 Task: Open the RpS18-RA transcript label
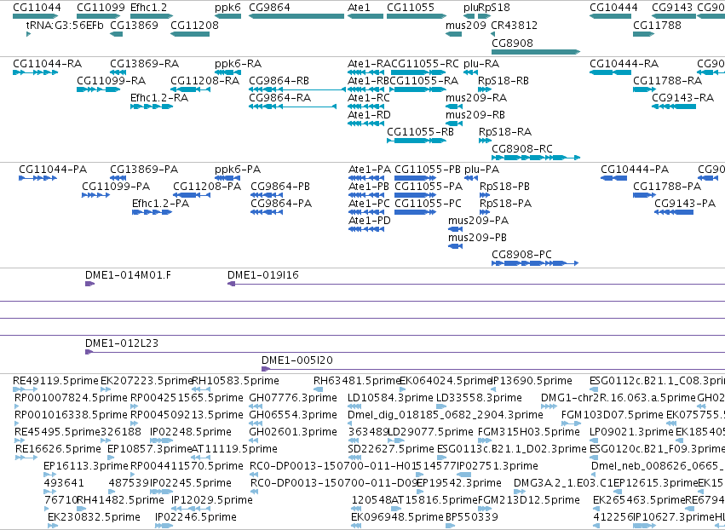tap(505, 132)
